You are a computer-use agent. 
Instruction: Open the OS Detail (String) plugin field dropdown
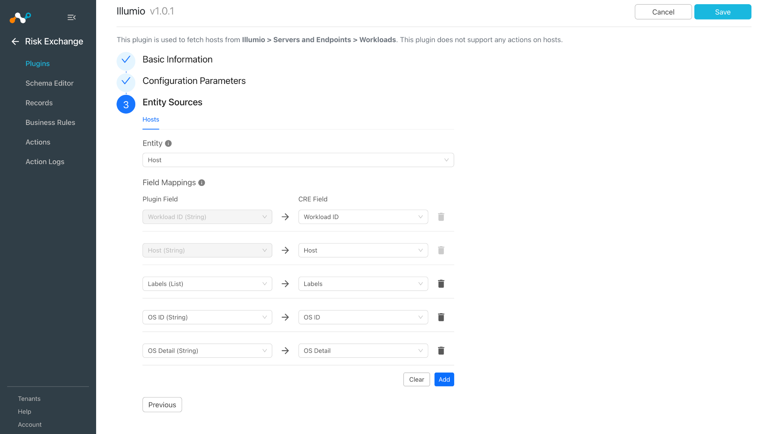tap(207, 351)
